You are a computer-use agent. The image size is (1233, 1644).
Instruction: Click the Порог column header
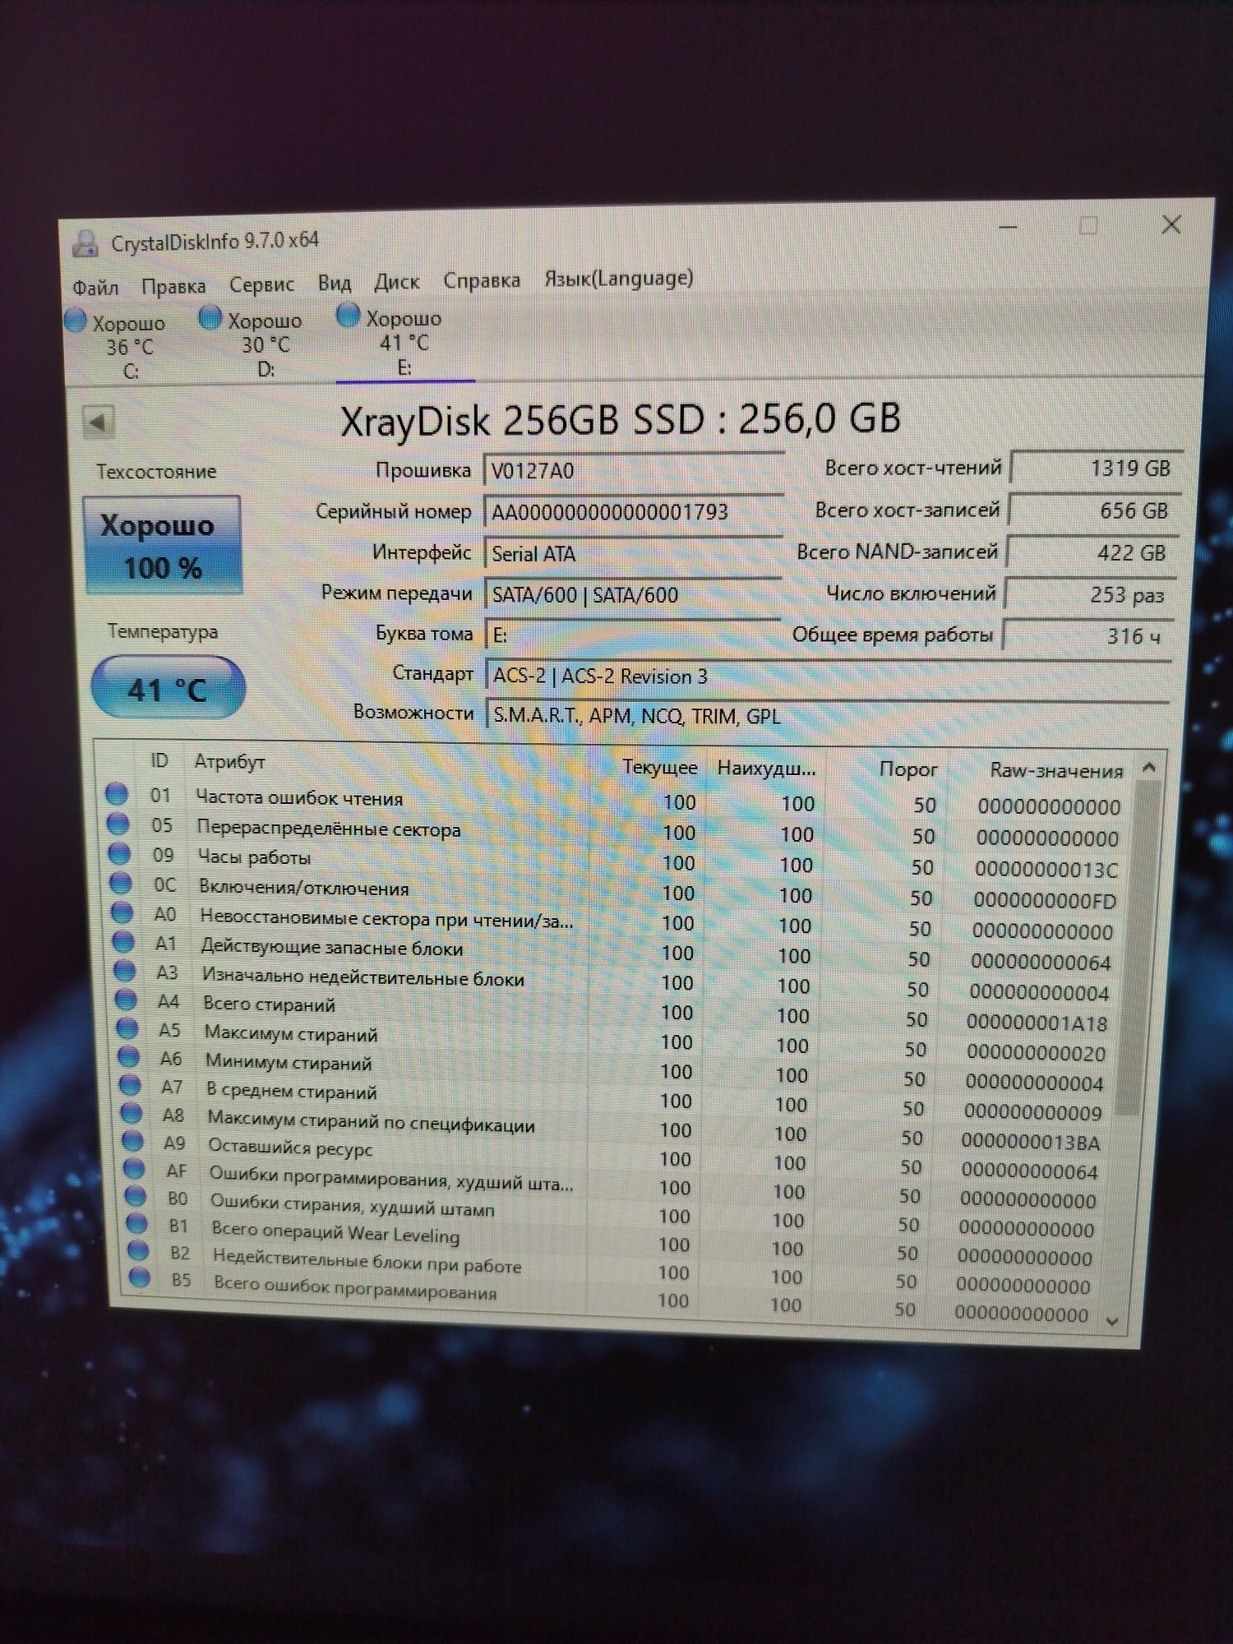click(907, 769)
